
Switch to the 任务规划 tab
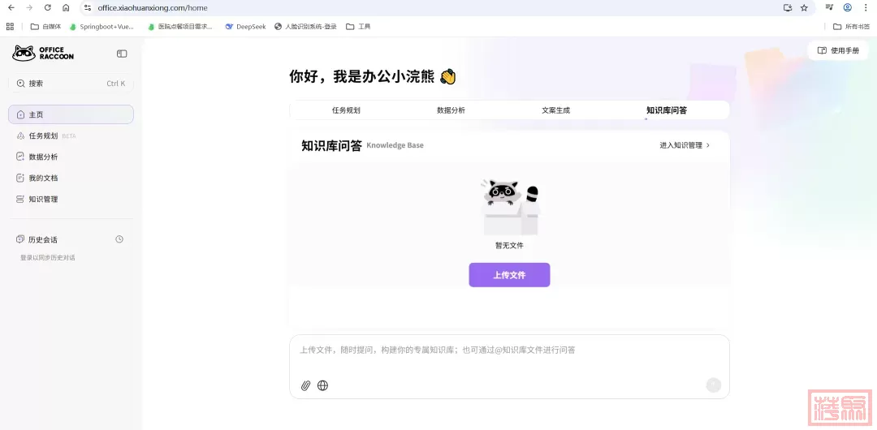[346, 110]
